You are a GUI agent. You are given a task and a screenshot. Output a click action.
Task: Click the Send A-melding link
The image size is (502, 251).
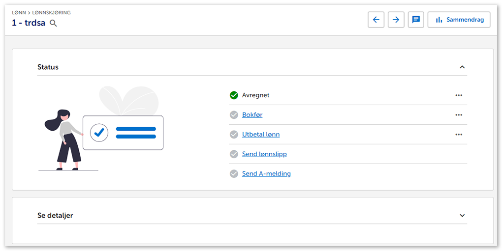pos(266,174)
